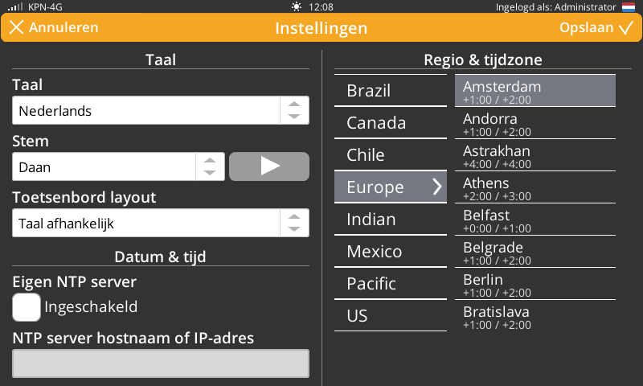643x386 pixels.
Task: Pick the Belfast time zone
Action: [x=535, y=220]
